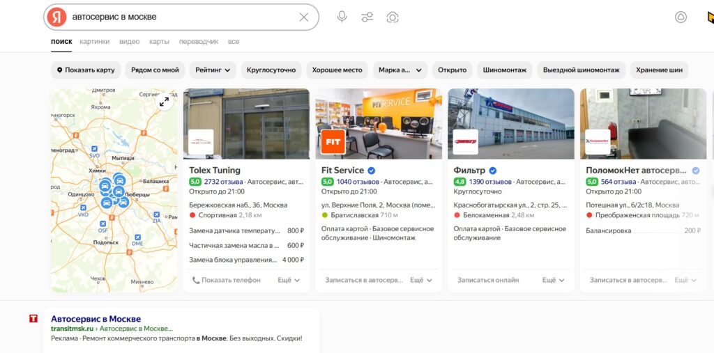Enable the Шиномонтаж filter
The width and height of the screenshot is (714, 353).
coord(505,70)
